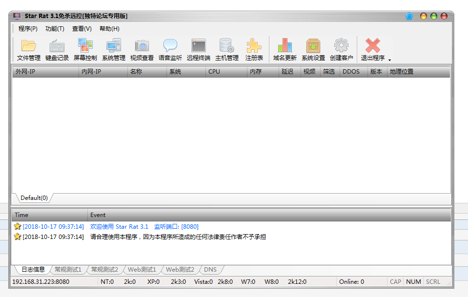The image size is (468, 297).
Task: Click the Star Rat app icon in title bar
Action: pyautogui.click(x=17, y=16)
